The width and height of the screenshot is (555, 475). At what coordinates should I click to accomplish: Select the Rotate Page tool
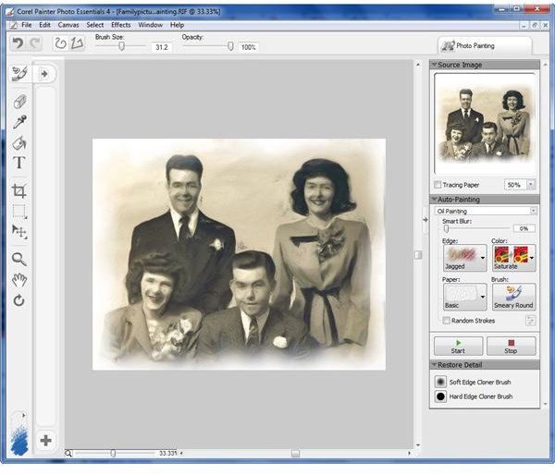[18, 300]
